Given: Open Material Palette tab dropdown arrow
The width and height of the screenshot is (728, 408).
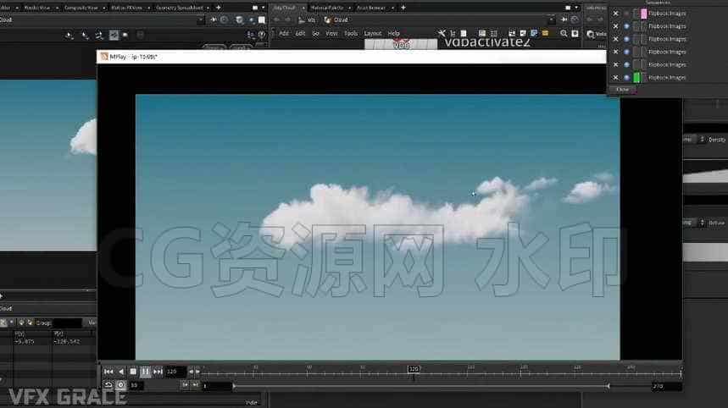Looking at the screenshot, I should coord(349,8).
